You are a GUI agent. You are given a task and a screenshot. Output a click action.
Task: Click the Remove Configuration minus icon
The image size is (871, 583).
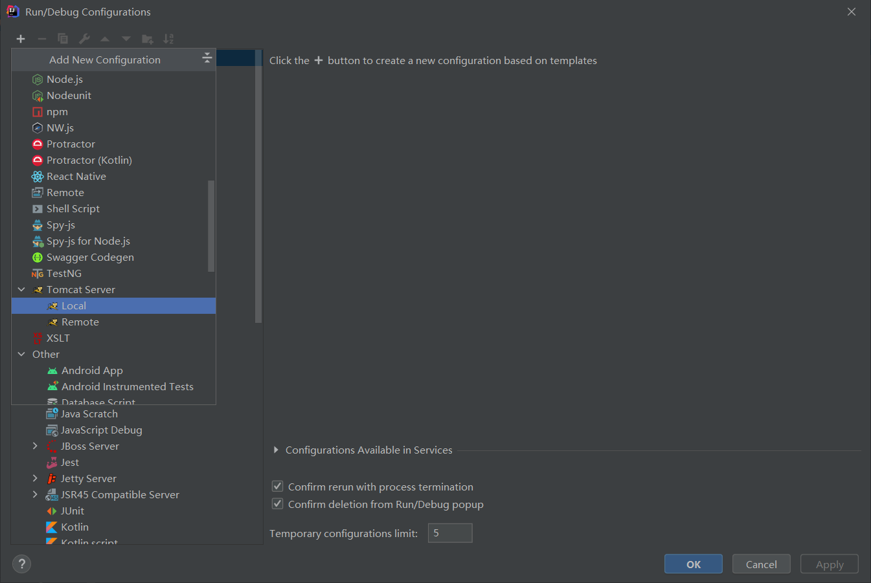(41, 39)
